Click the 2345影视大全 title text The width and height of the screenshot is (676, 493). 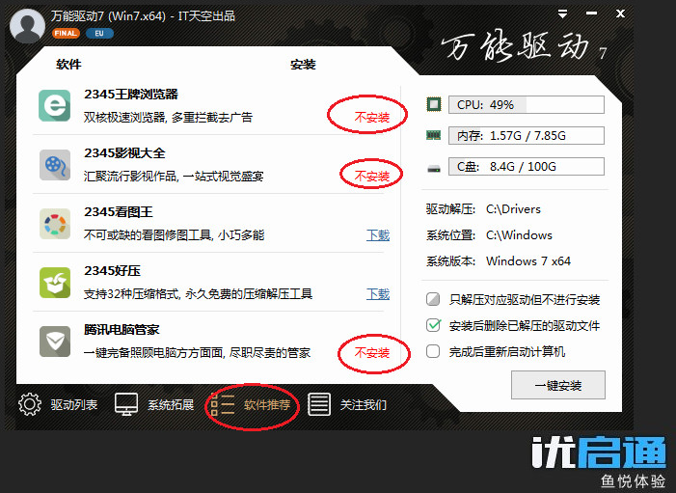(x=124, y=153)
